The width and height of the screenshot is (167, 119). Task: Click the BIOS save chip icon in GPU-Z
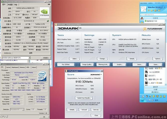tap(48, 21)
